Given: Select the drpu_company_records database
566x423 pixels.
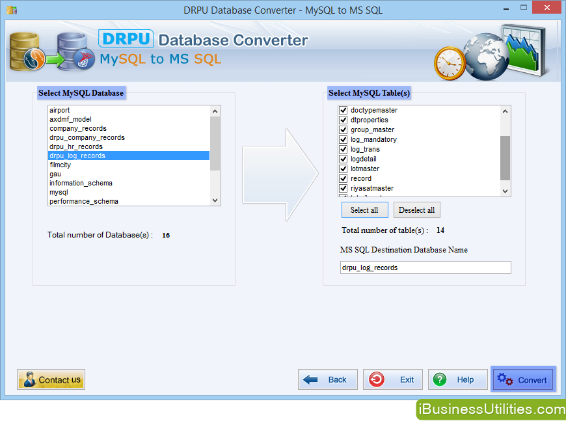Looking at the screenshot, I should pos(129,137).
